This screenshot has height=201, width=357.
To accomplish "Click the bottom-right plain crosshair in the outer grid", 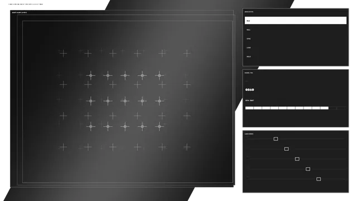I will point(187,147).
